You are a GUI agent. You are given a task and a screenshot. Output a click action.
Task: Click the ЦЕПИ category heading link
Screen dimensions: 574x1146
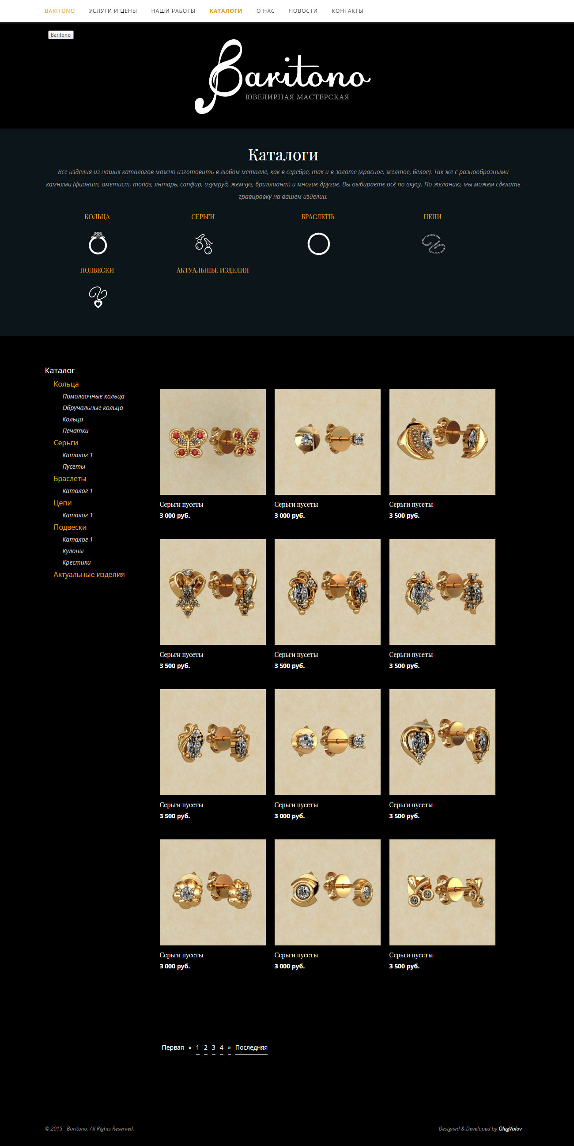433,216
